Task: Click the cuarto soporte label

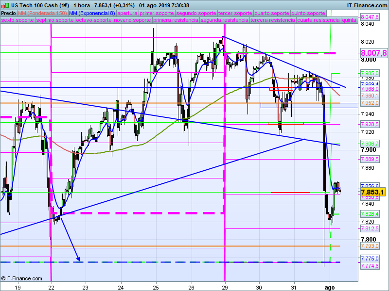Action: pyautogui.click(x=272, y=14)
